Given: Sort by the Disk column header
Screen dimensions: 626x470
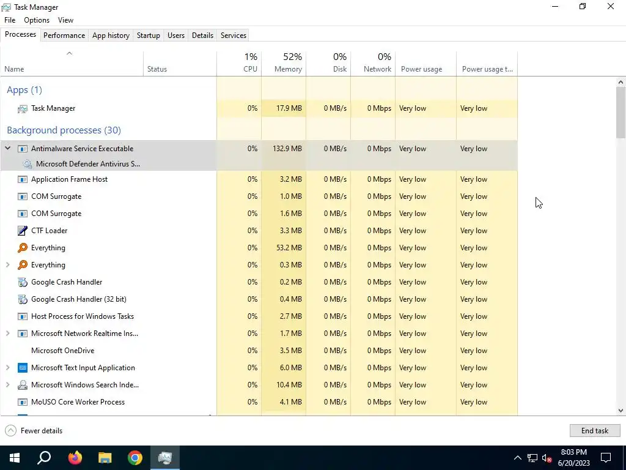Looking at the screenshot, I should (328, 64).
